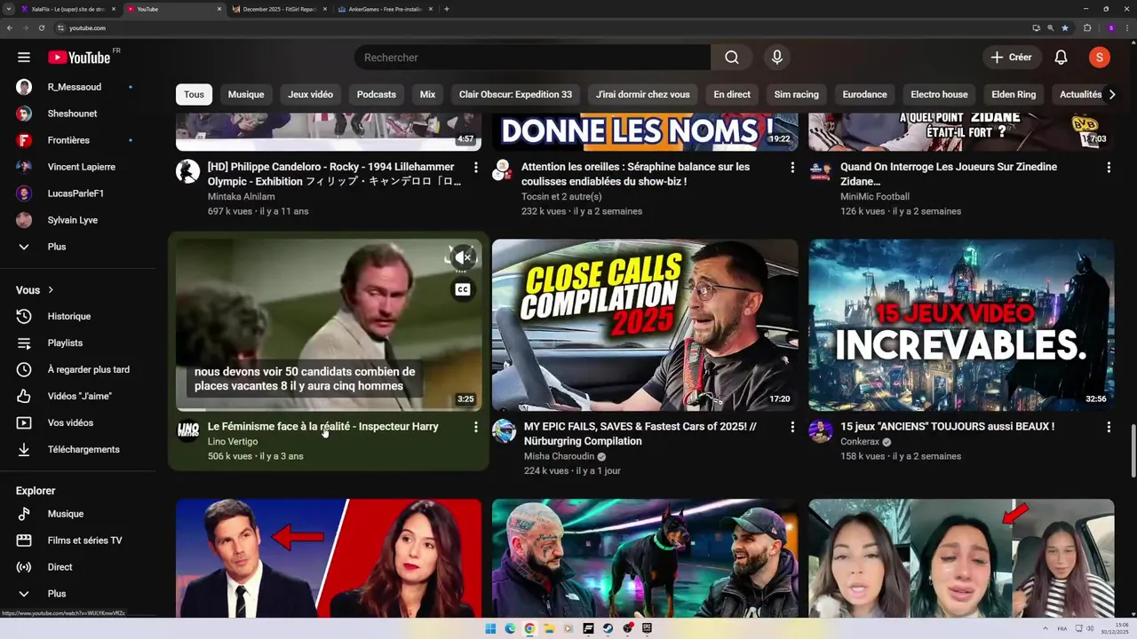Image resolution: width=1137 pixels, height=639 pixels.
Task: Open a new browser tab
Action: [447, 9]
